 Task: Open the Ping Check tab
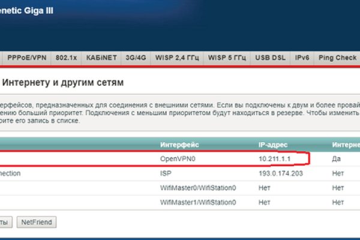coord(337,58)
